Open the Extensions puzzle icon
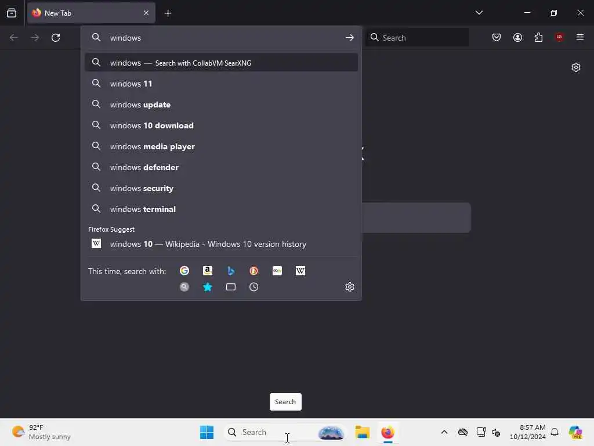594x446 pixels. (538, 37)
